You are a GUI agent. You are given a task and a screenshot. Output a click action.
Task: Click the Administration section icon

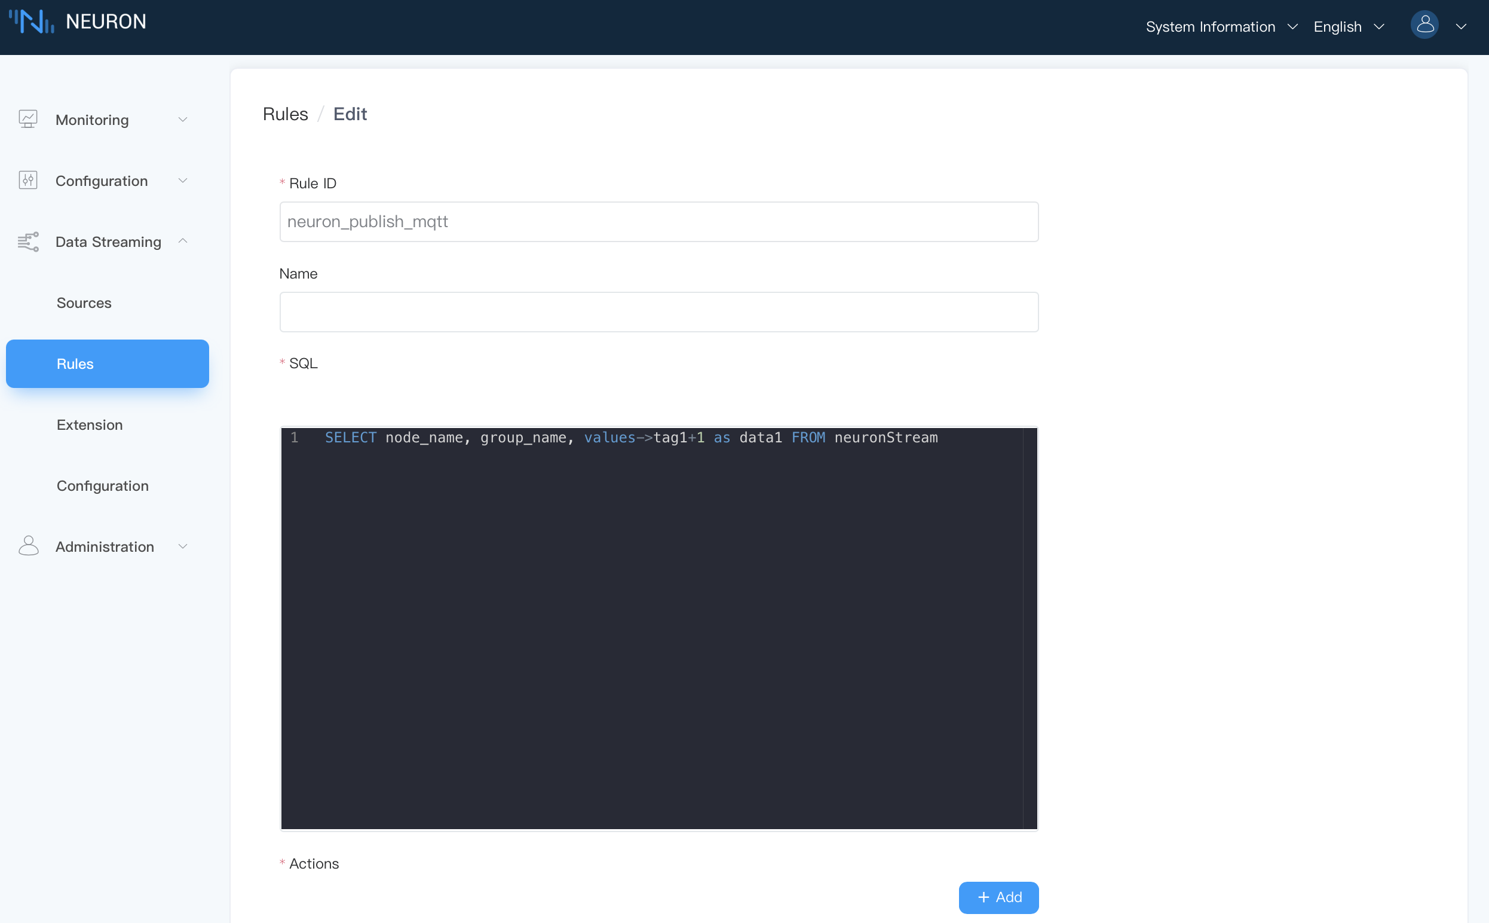[x=29, y=546]
